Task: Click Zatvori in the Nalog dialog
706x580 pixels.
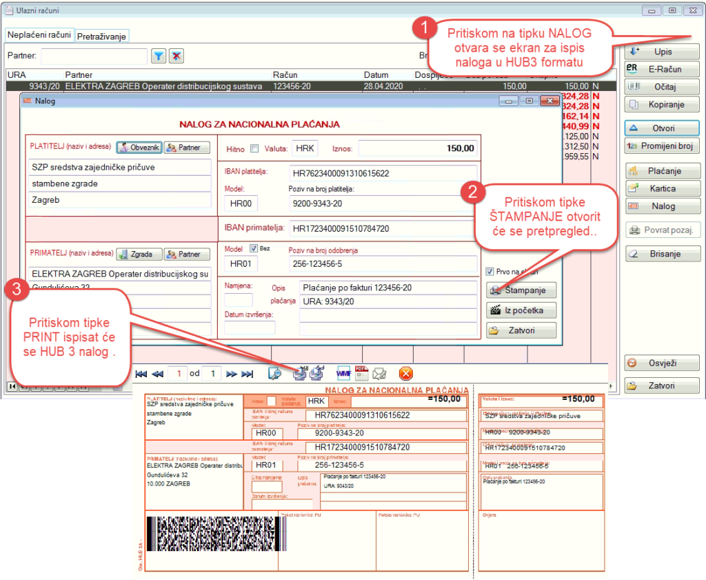Action: coord(521,330)
